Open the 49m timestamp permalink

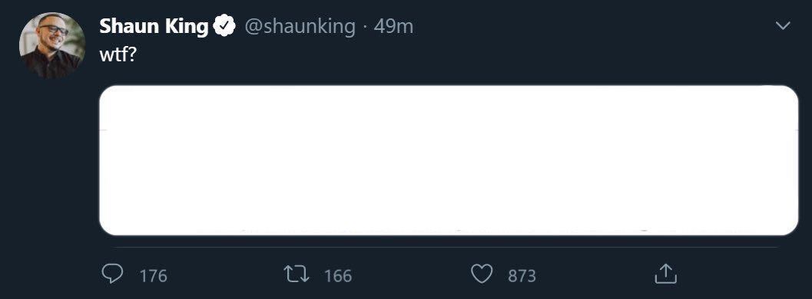[393, 26]
